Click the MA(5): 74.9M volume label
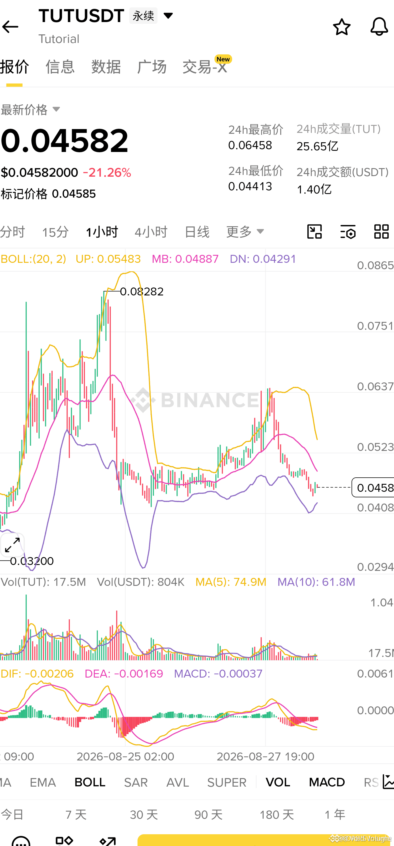 [x=231, y=582]
